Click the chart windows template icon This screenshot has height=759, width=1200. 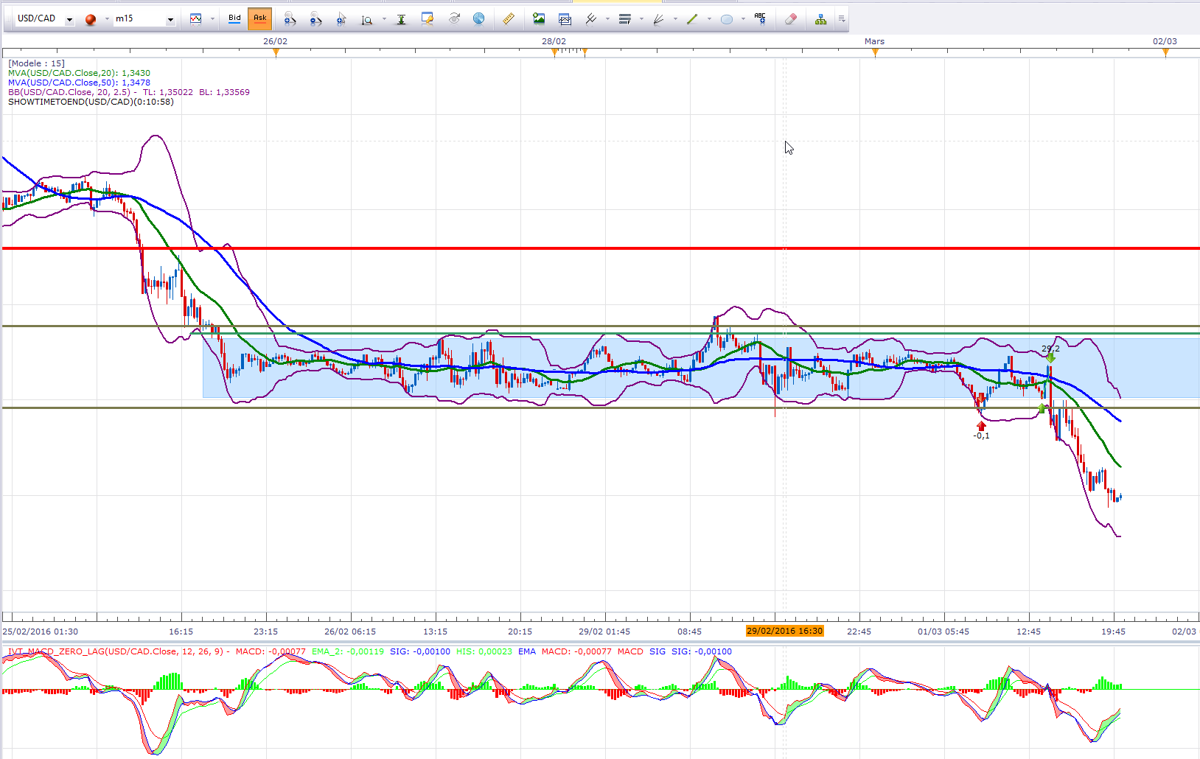tap(565, 19)
